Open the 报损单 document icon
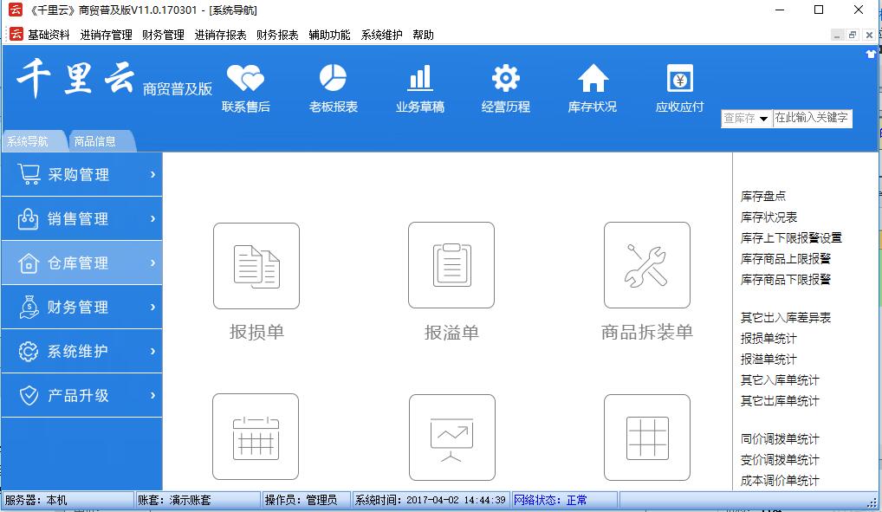The width and height of the screenshot is (882, 512). click(x=256, y=266)
